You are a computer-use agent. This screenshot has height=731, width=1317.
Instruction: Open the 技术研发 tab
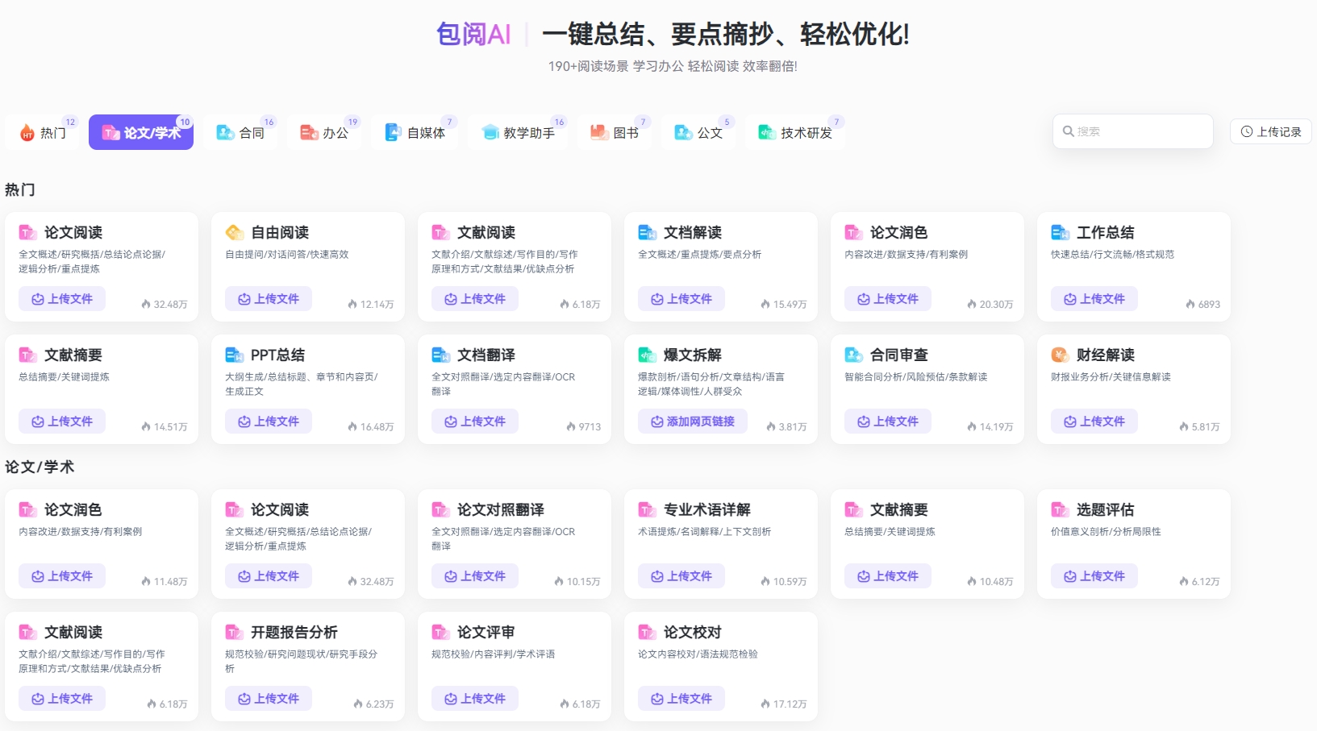click(x=795, y=133)
